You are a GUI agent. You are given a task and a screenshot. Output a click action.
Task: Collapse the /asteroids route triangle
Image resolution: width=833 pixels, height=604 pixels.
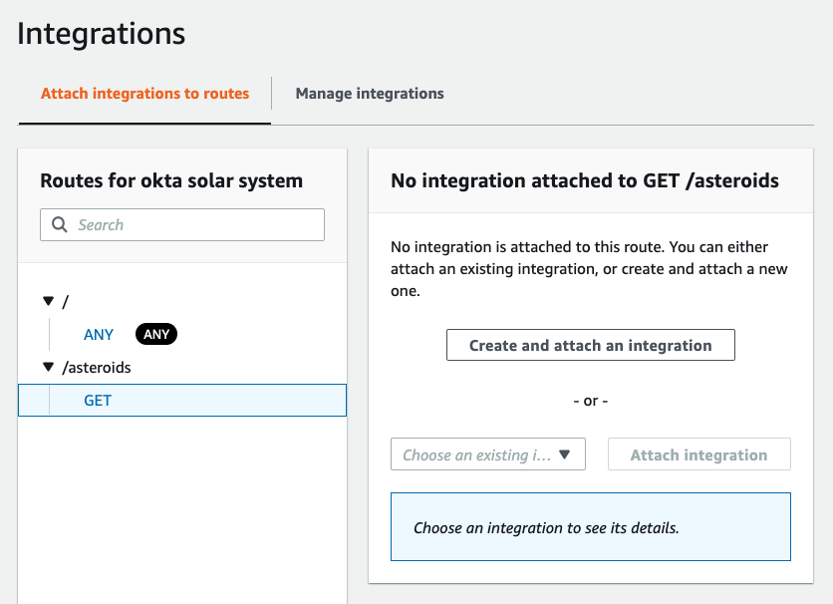[49, 367]
